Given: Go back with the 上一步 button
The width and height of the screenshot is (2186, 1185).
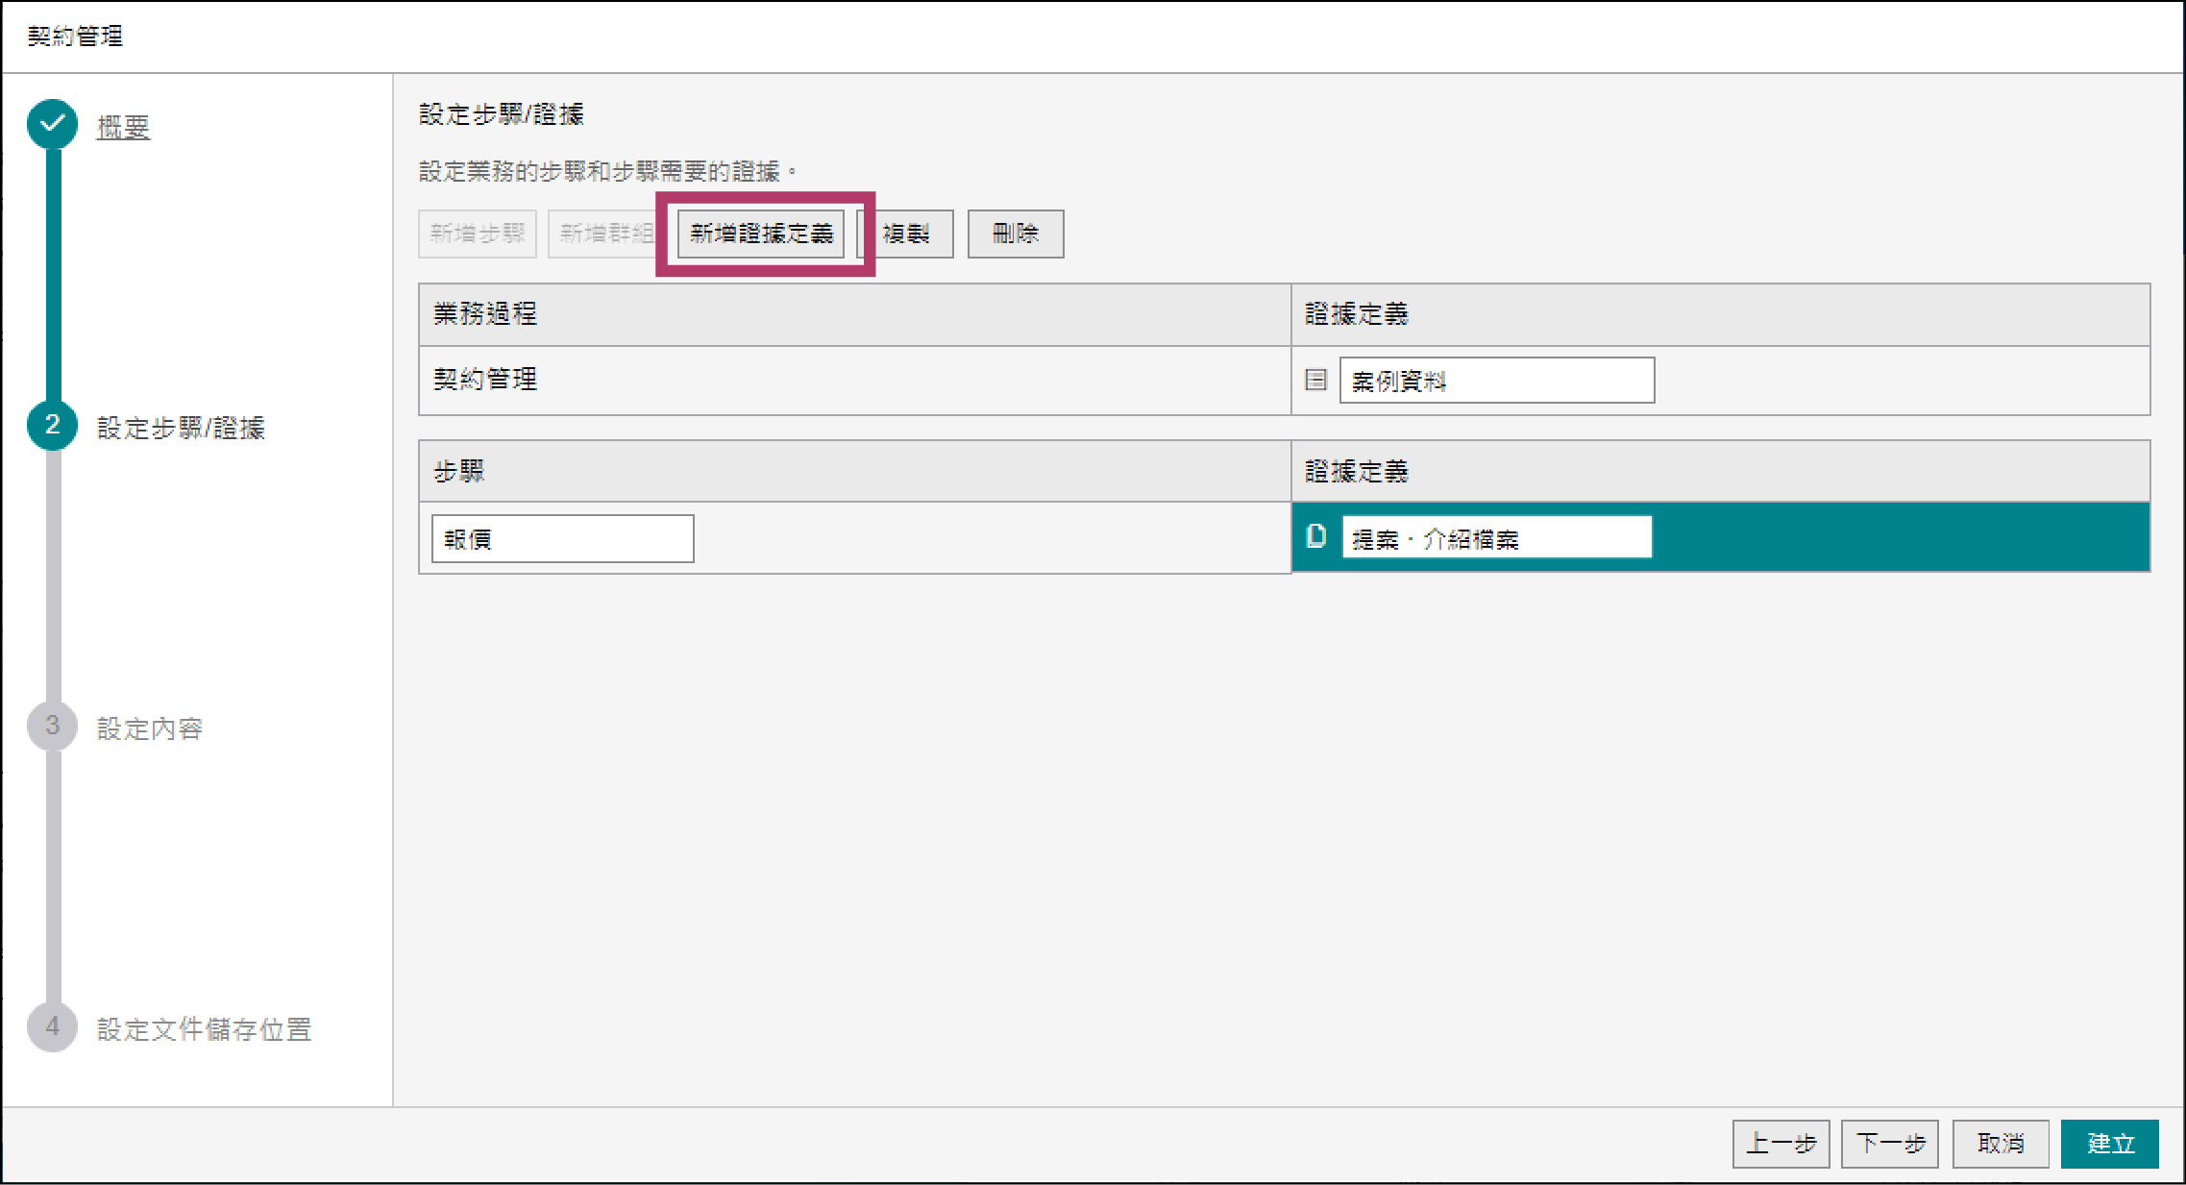Looking at the screenshot, I should tap(1781, 1143).
